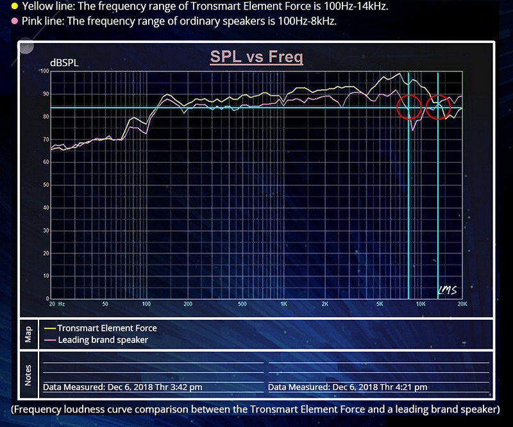
Task: Click the '20 Hz' frequency axis label
Action: 57,304
